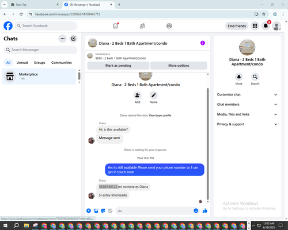Click the Mark as pending button

[x=118, y=66]
